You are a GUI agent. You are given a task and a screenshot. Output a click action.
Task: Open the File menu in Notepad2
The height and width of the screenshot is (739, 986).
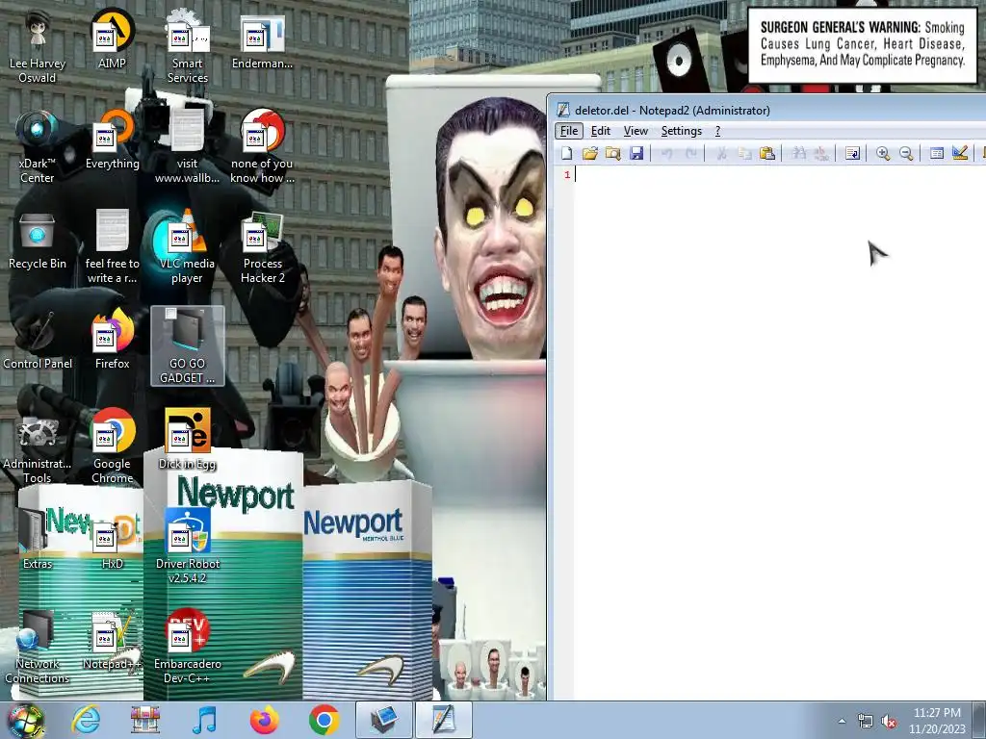point(568,131)
